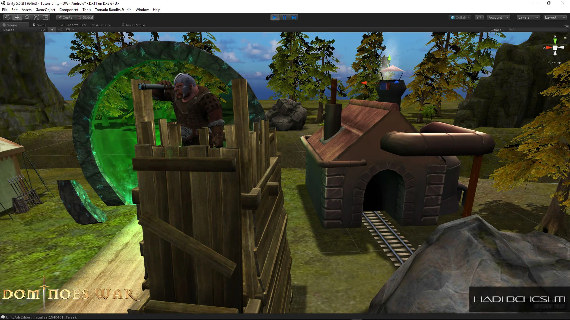Click the Step frame button

tap(294, 17)
